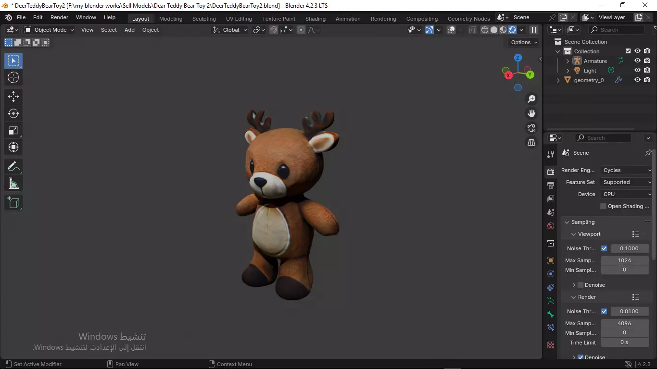Switch perspective/orthographic with grid icon
Screen dimensions: 657x369
(531, 142)
